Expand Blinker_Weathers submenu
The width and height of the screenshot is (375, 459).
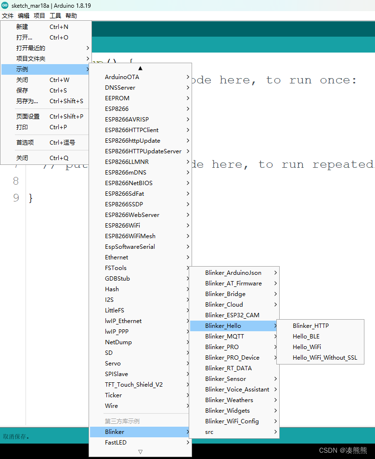(234, 400)
